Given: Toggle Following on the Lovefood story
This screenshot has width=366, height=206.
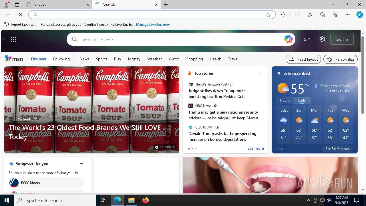Looking at the screenshot, I should click(x=165, y=147).
